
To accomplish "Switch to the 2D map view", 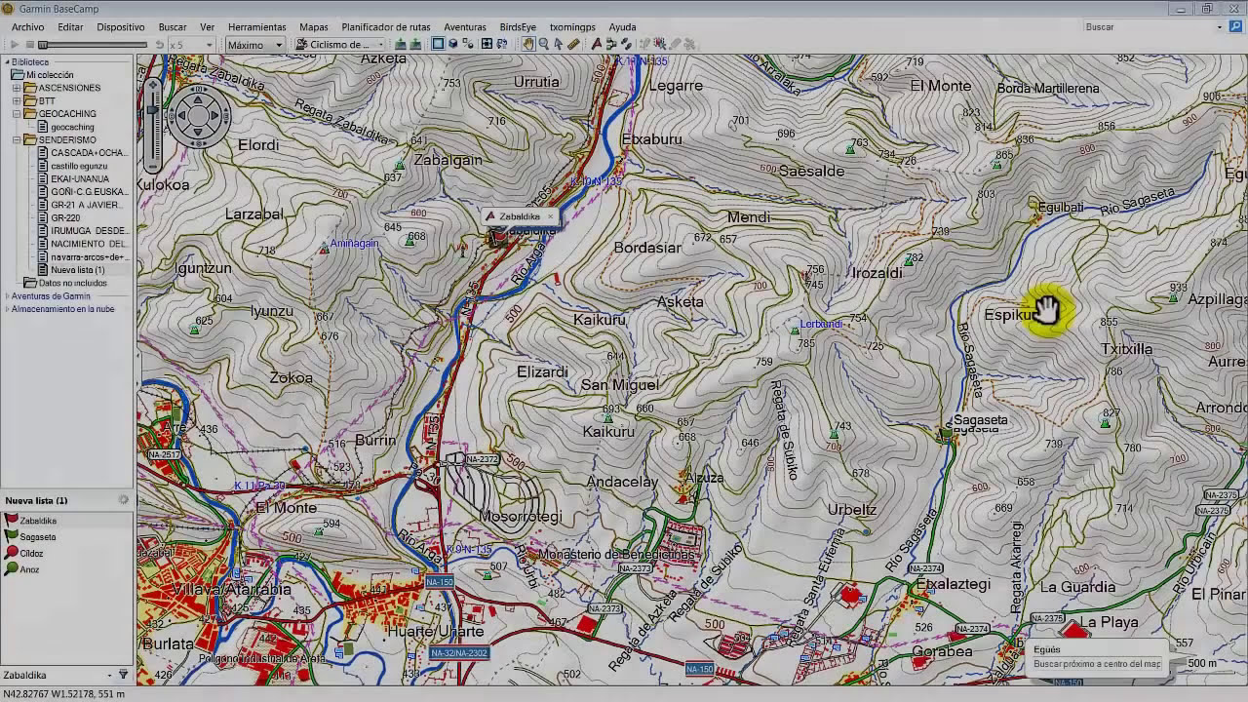I will pyautogui.click(x=438, y=44).
